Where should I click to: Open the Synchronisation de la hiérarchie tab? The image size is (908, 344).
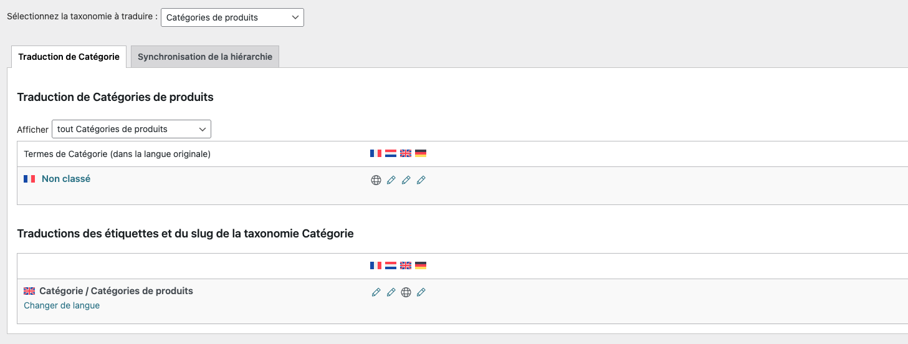coord(205,57)
